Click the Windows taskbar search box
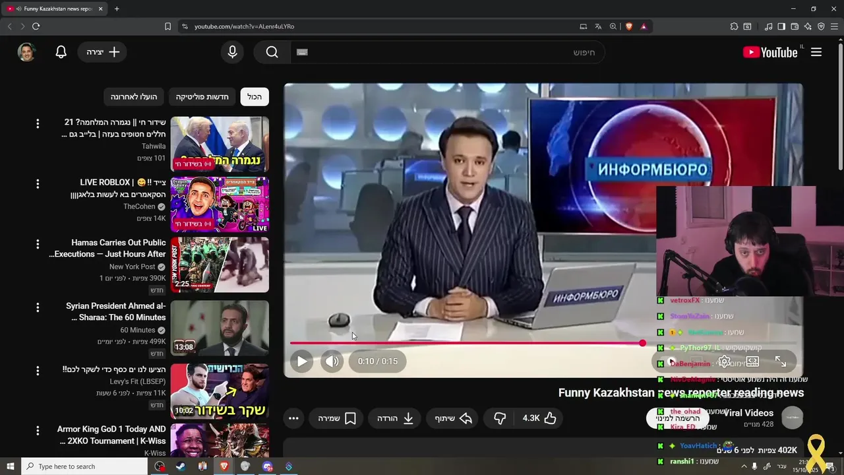 pos(84,466)
